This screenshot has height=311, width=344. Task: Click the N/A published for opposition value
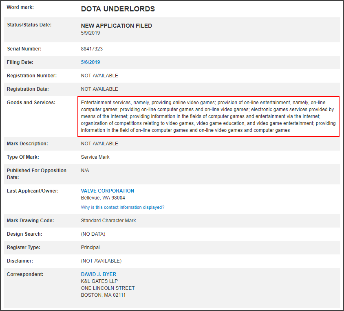[85, 171]
